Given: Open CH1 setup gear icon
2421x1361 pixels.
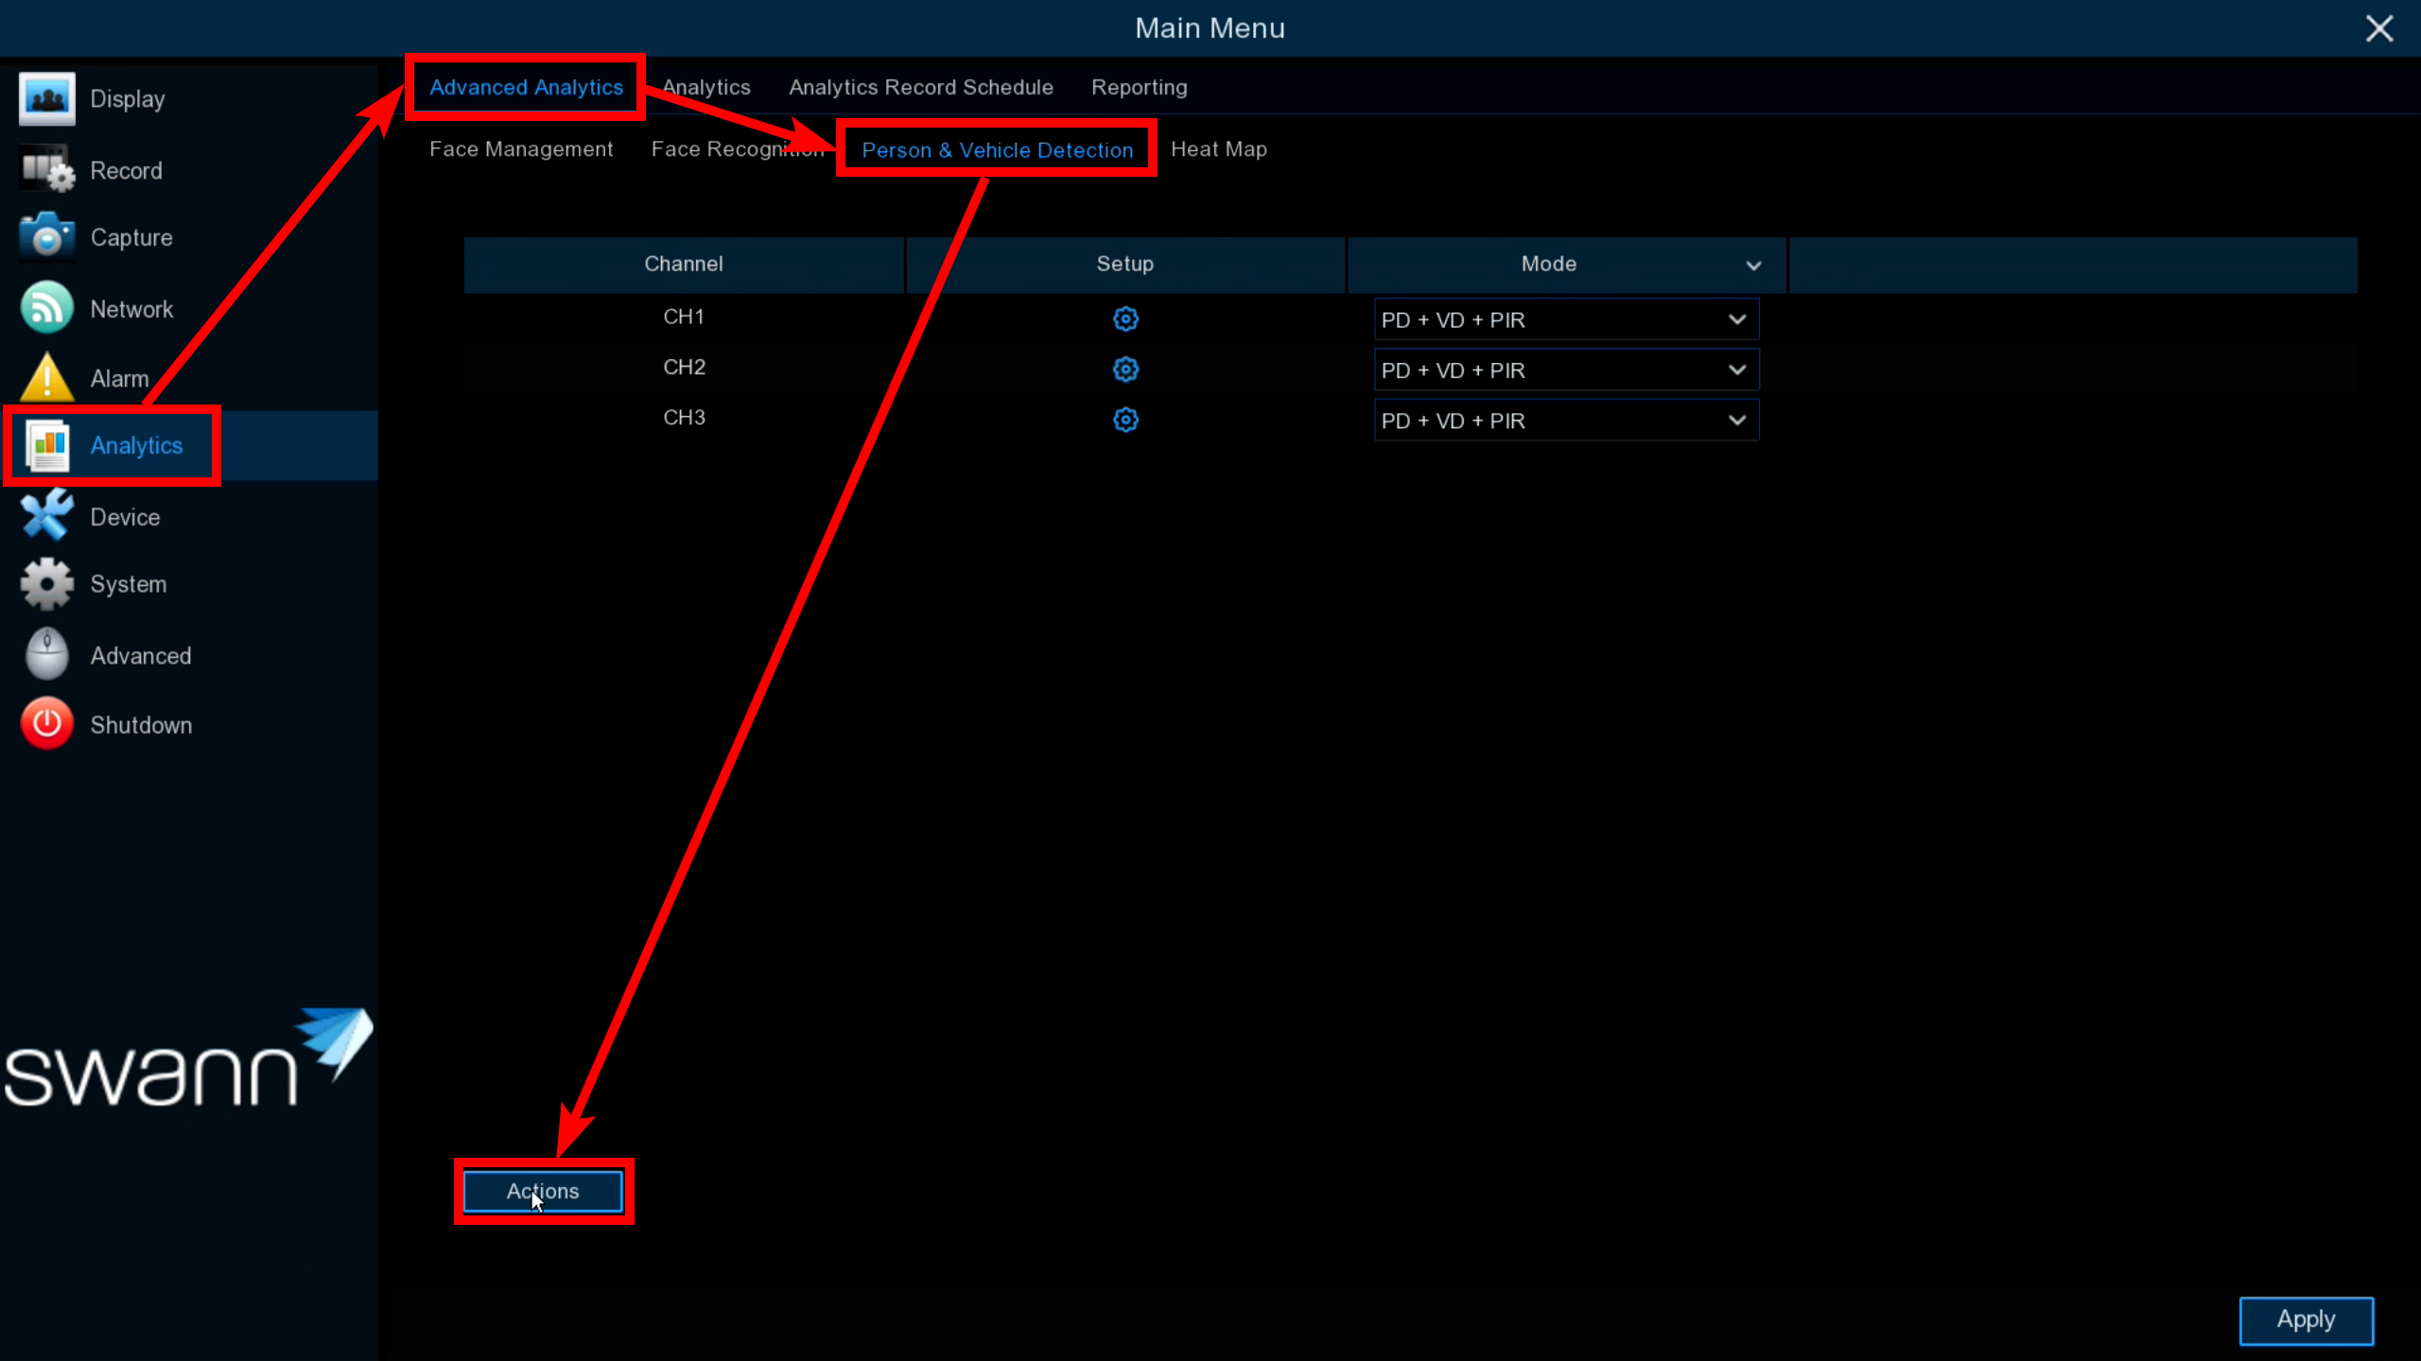Looking at the screenshot, I should pos(1124,319).
